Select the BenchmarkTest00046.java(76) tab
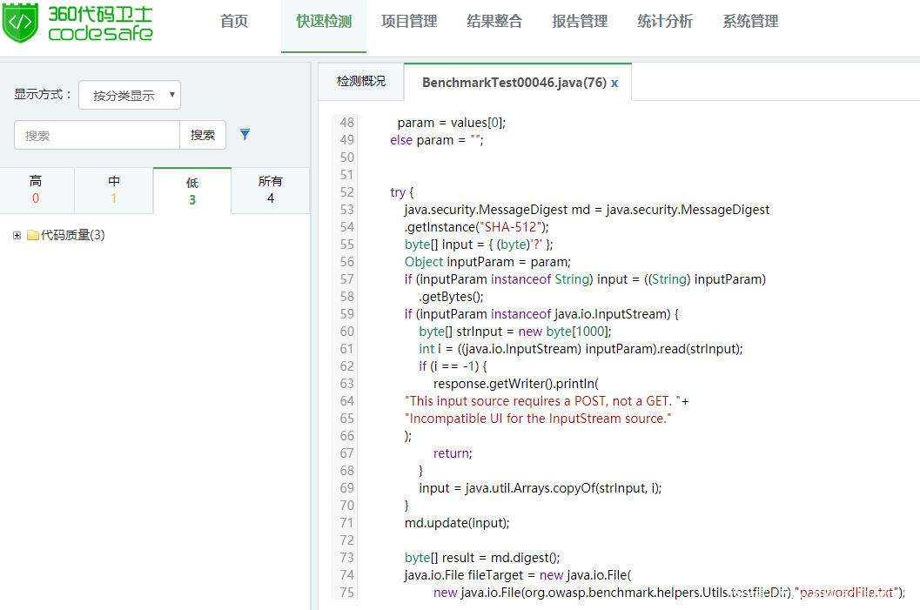This screenshot has width=920, height=610. (x=514, y=83)
